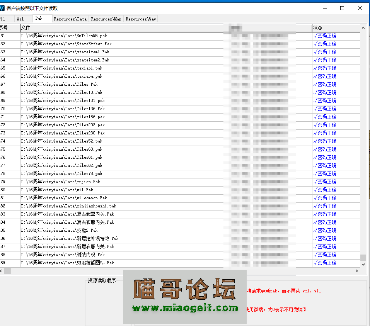The height and width of the screenshot is (326, 370).
Task: Open the Resources\Data tab
Action: pos(70,18)
